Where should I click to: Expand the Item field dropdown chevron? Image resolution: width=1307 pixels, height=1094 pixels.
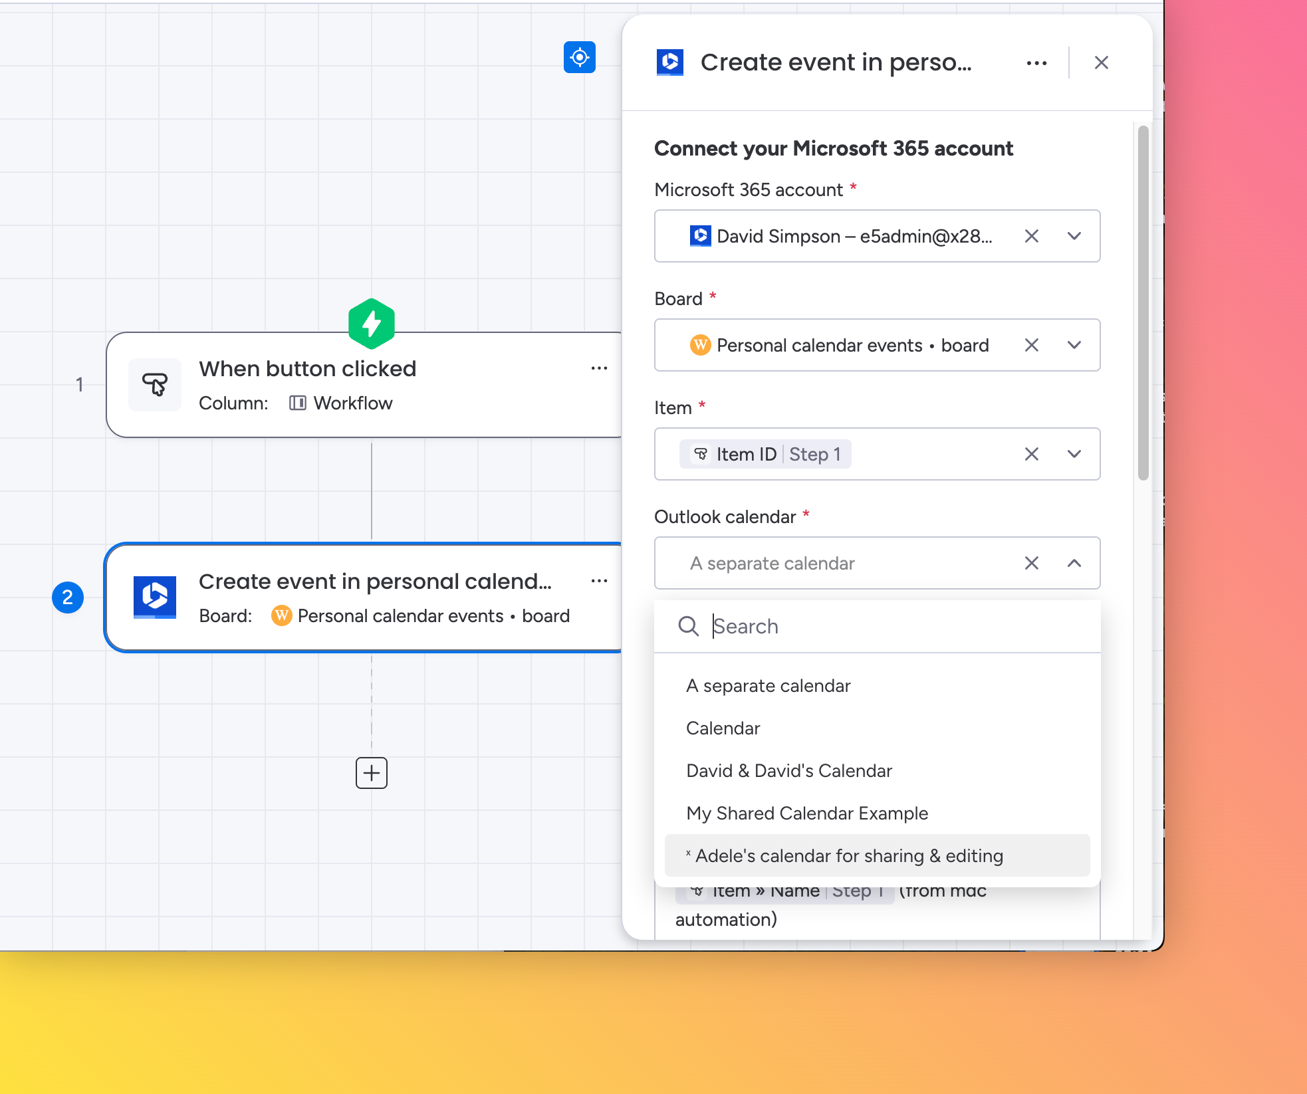pyautogui.click(x=1074, y=454)
